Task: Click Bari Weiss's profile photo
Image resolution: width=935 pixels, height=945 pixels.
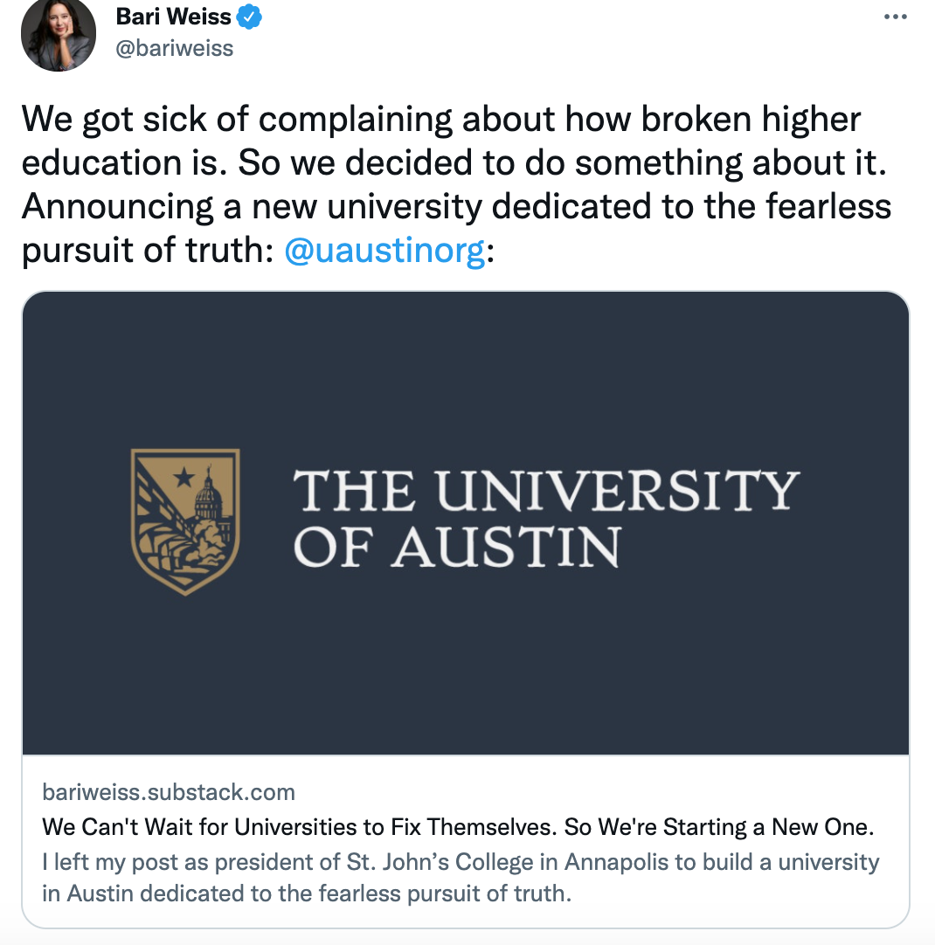Action: point(58,35)
